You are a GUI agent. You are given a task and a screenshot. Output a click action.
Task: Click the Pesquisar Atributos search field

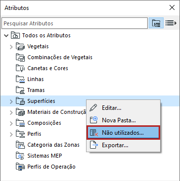[x=75, y=23]
